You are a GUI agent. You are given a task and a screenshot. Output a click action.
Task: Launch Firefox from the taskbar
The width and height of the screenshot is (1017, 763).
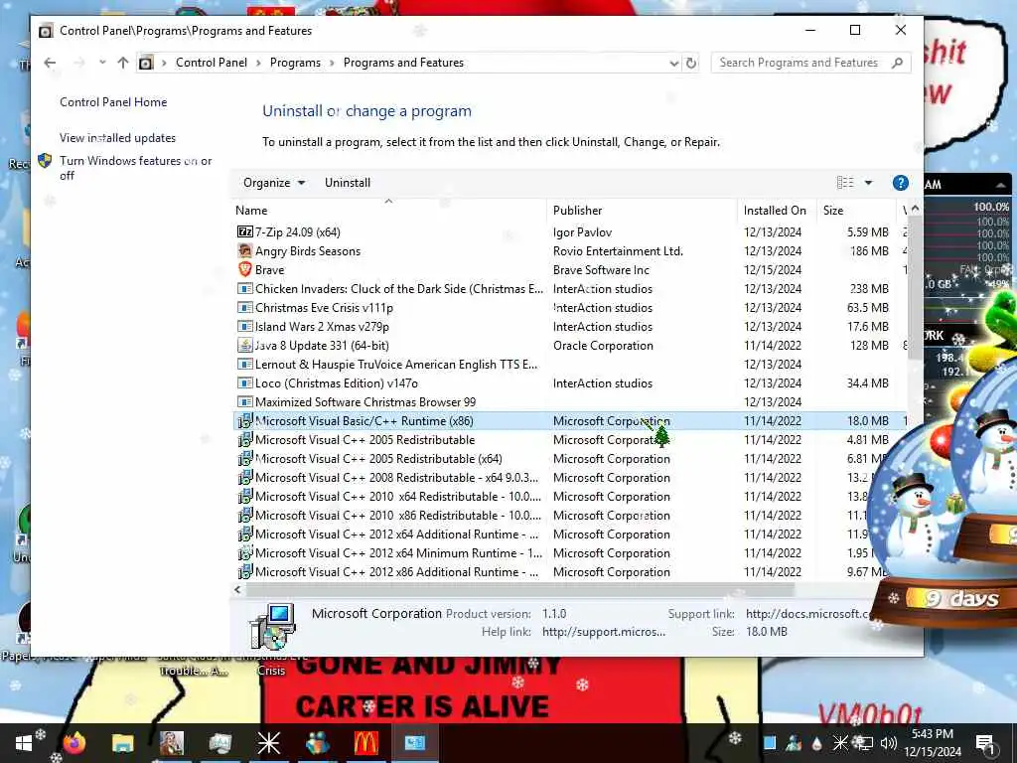[x=73, y=743]
